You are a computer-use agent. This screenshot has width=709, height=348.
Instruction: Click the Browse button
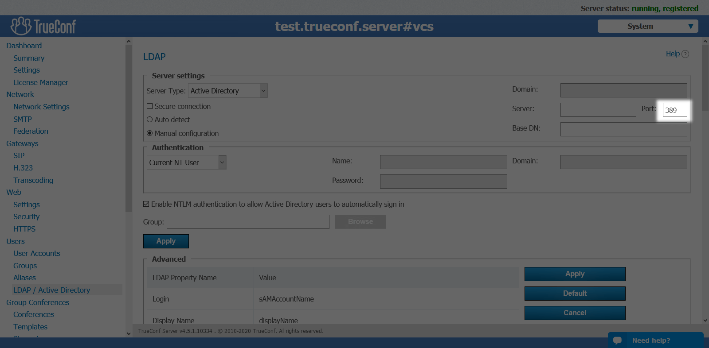(x=360, y=222)
